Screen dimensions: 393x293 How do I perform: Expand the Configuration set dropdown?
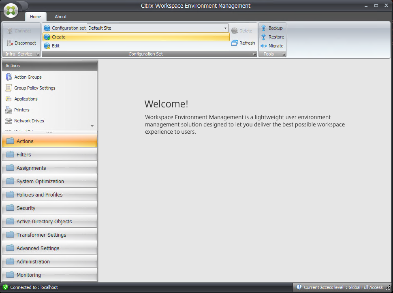tap(225, 28)
